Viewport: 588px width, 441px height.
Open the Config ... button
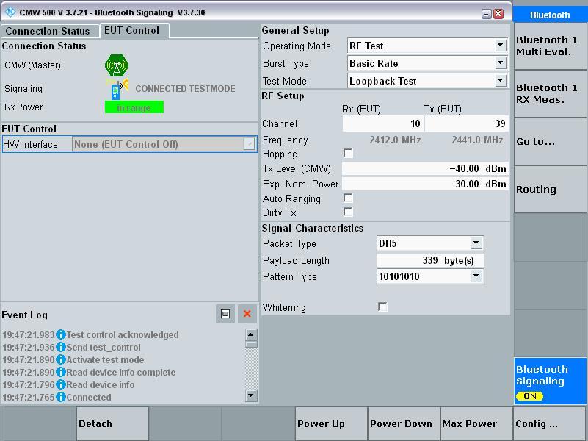coord(550,423)
